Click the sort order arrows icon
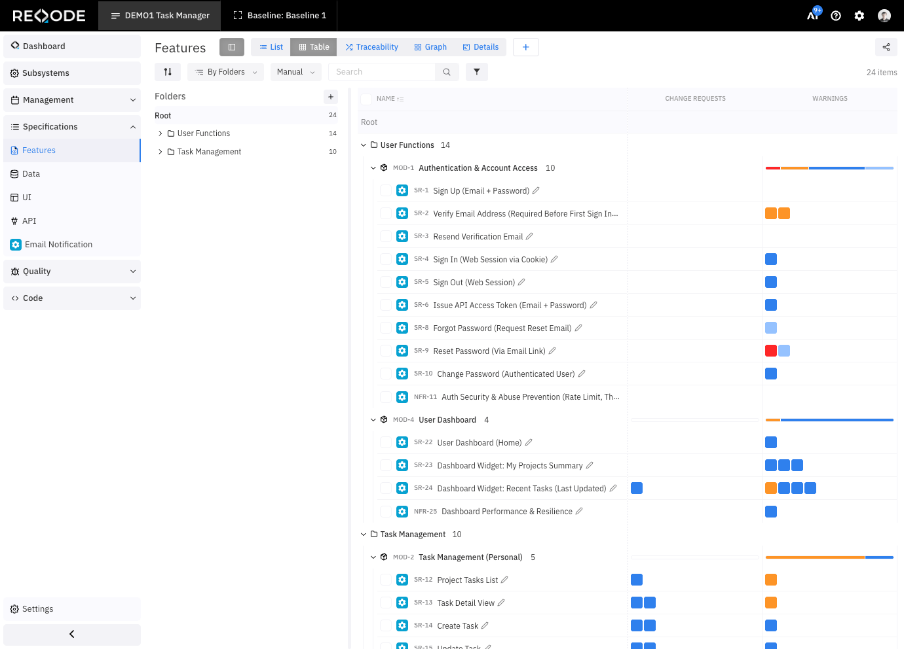 (168, 72)
